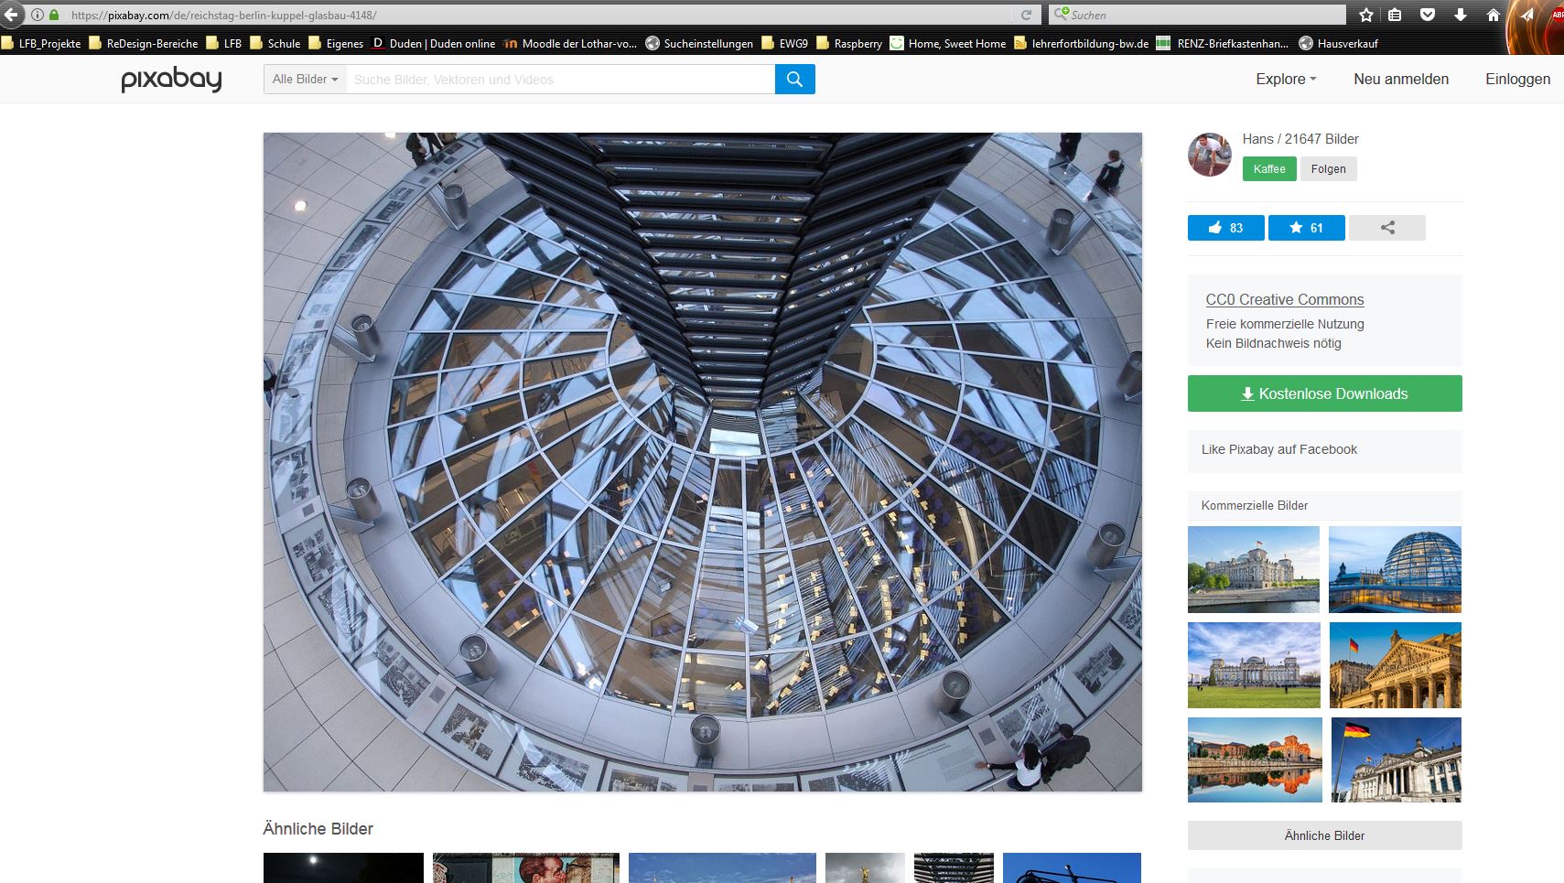Click Hans user avatar picture
The image size is (1564, 883).
1210,155
